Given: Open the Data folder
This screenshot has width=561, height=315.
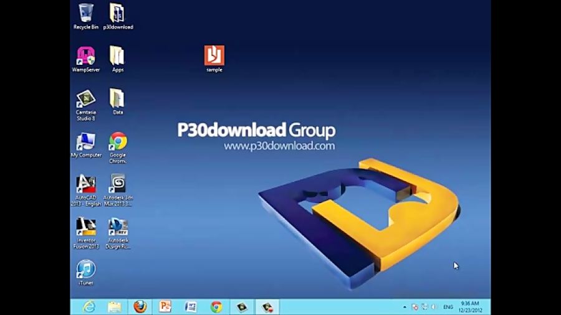Looking at the screenshot, I should 117,102.
